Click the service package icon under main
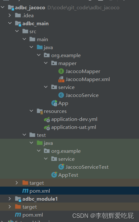 (x=54, y=87)
